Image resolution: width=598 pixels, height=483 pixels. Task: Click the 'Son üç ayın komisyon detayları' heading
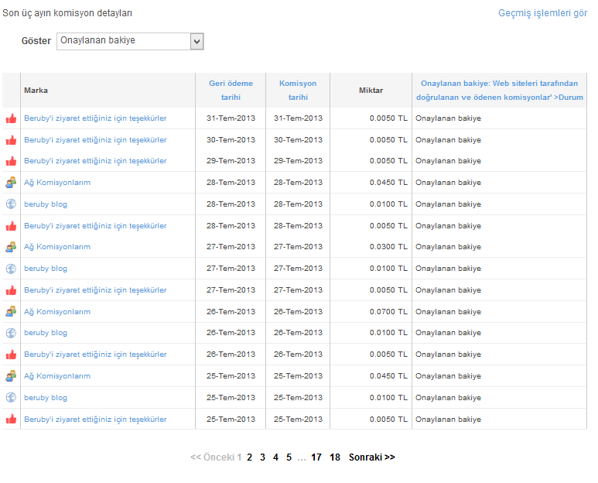click(67, 13)
